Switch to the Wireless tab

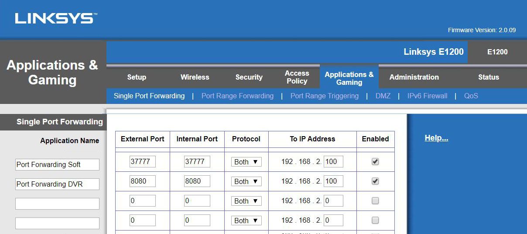click(195, 77)
